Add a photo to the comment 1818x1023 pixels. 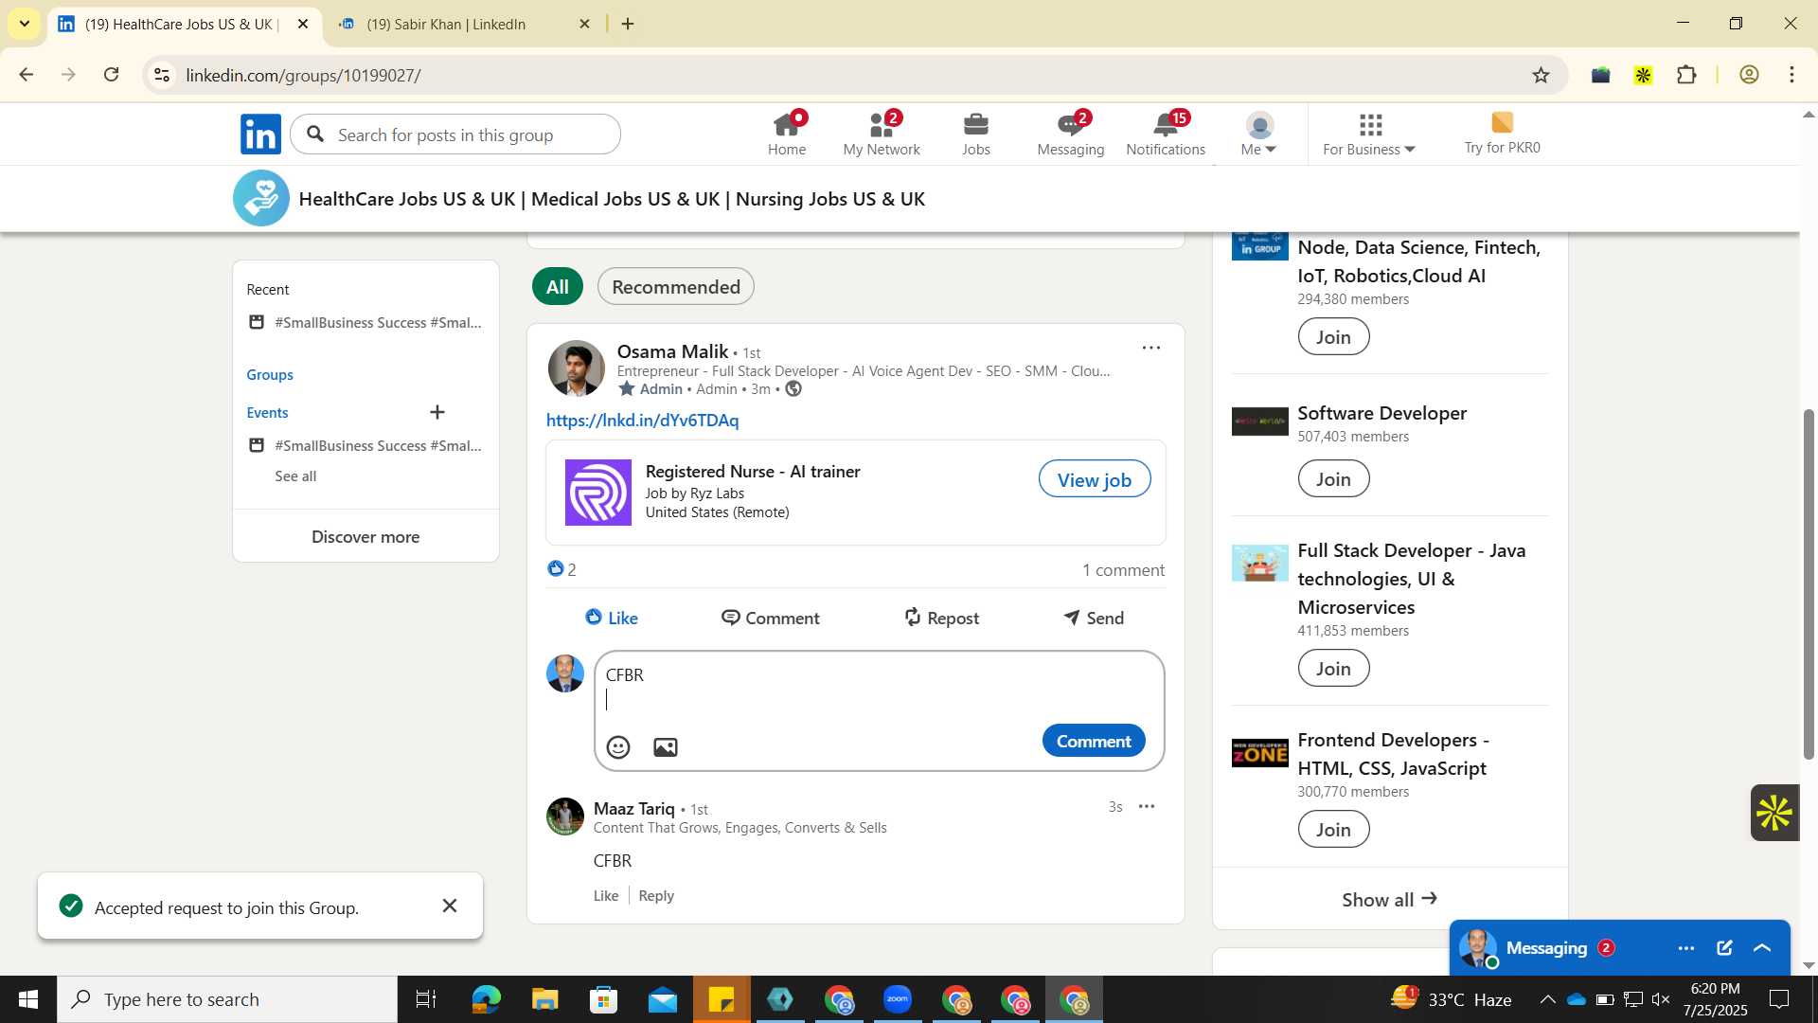666,747
